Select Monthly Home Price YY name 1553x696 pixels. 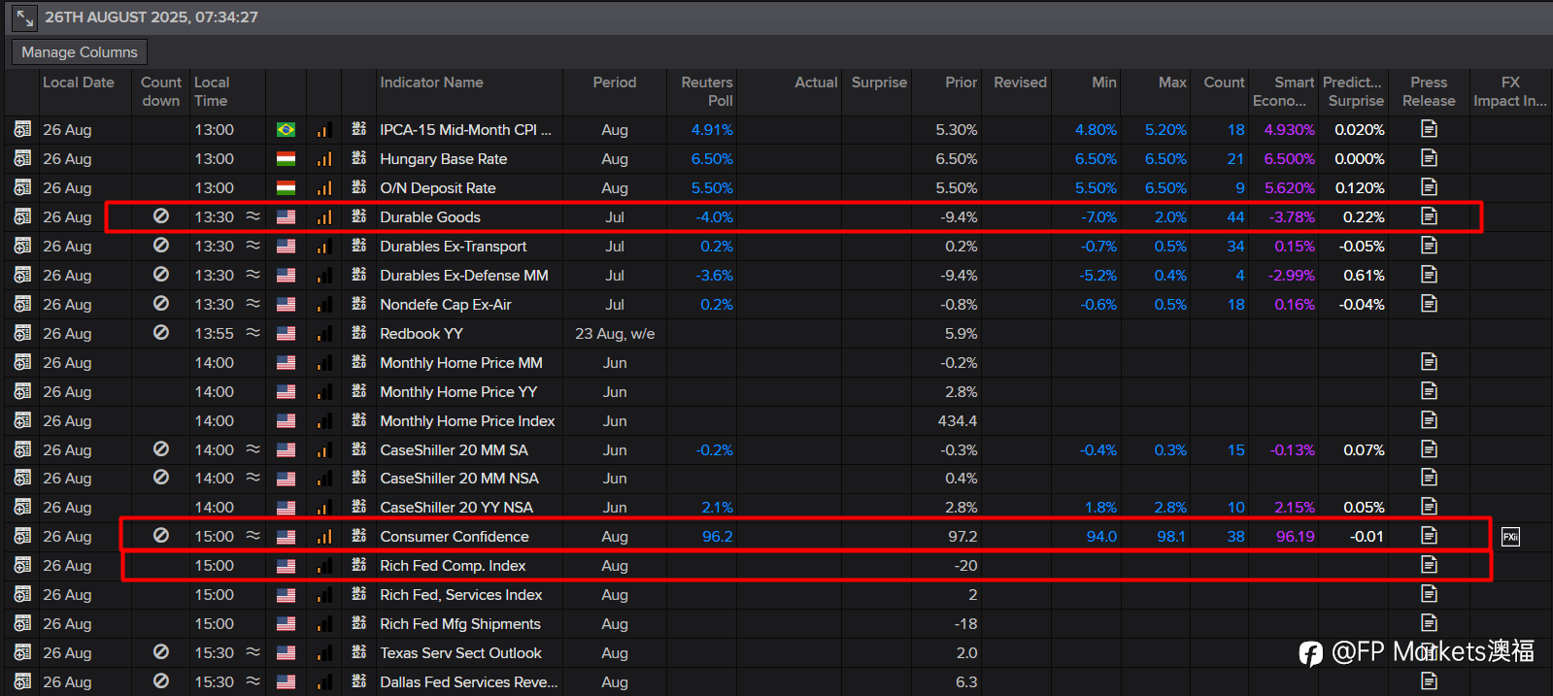point(458,392)
